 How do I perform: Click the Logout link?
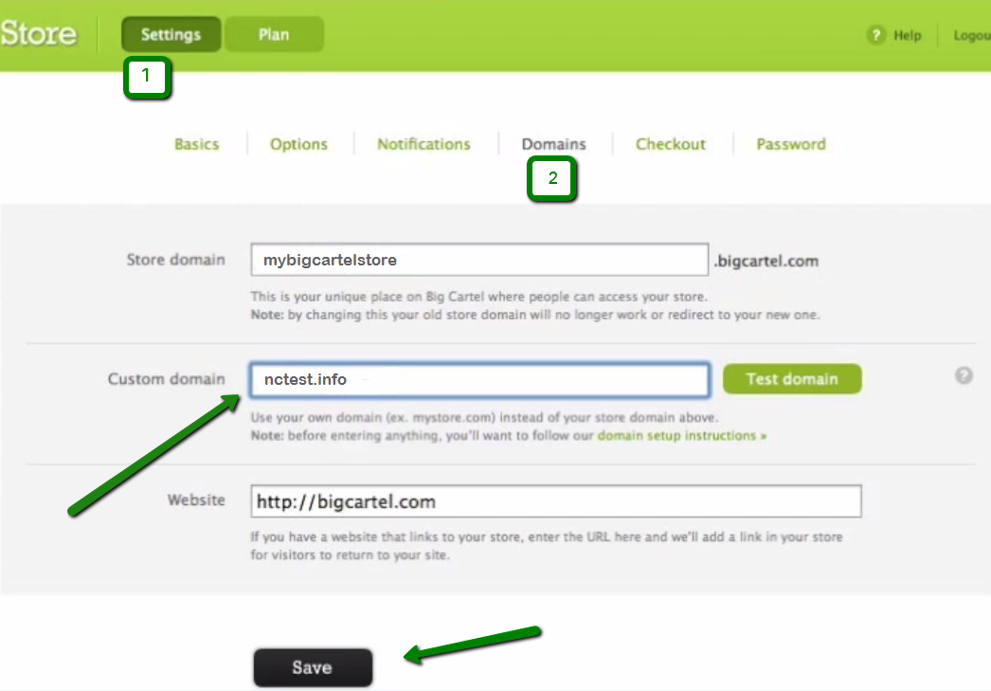(x=972, y=35)
